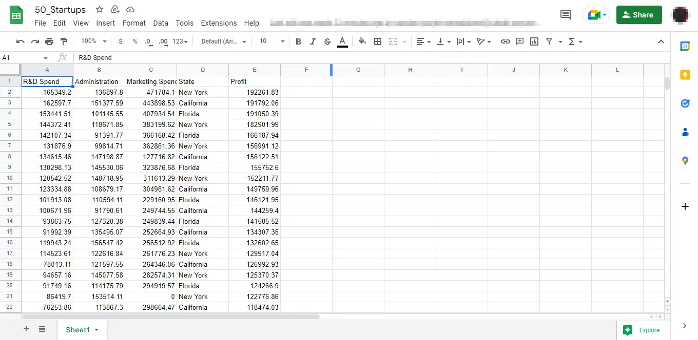
Task: Open the Functions sigma dropdown
Action: click(576, 41)
